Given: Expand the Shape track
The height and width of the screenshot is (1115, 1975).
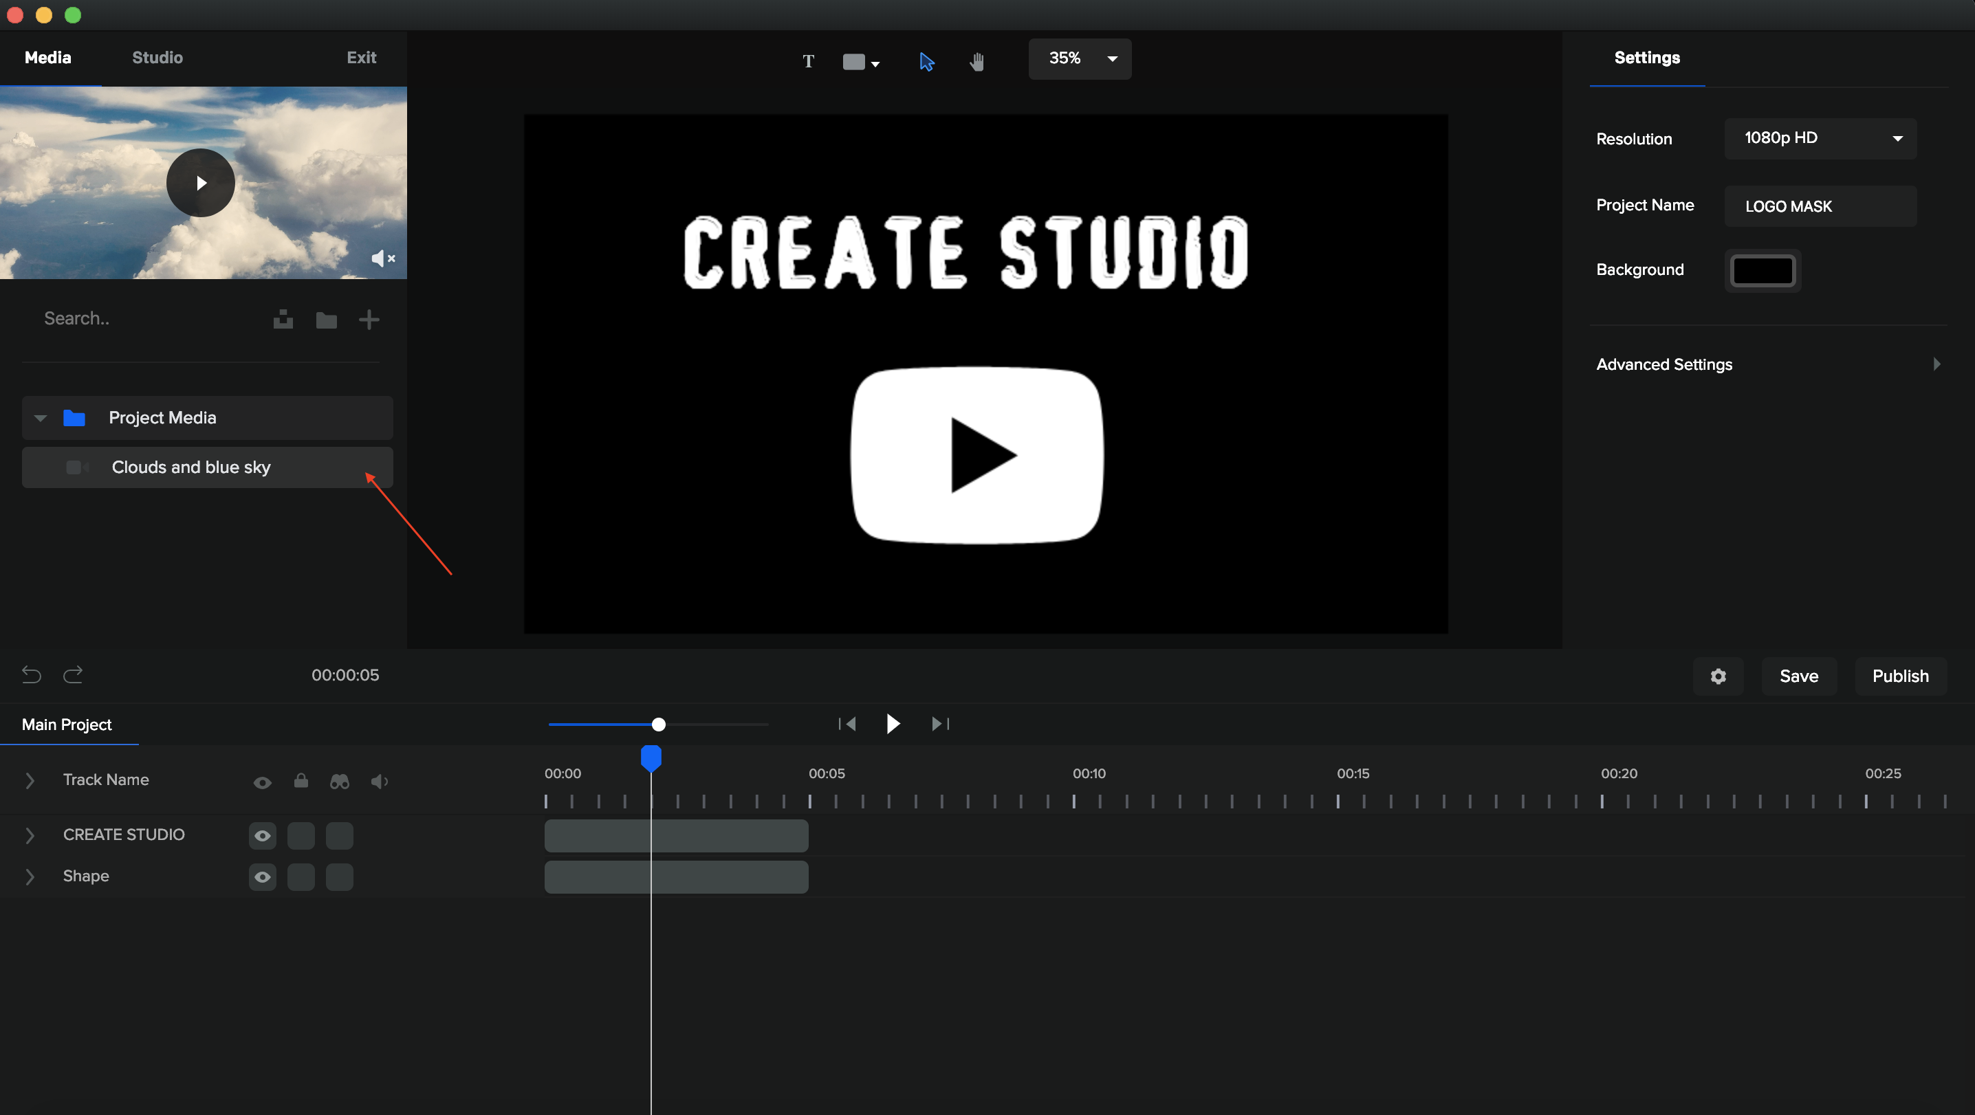Looking at the screenshot, I should (x=30, y=876).
